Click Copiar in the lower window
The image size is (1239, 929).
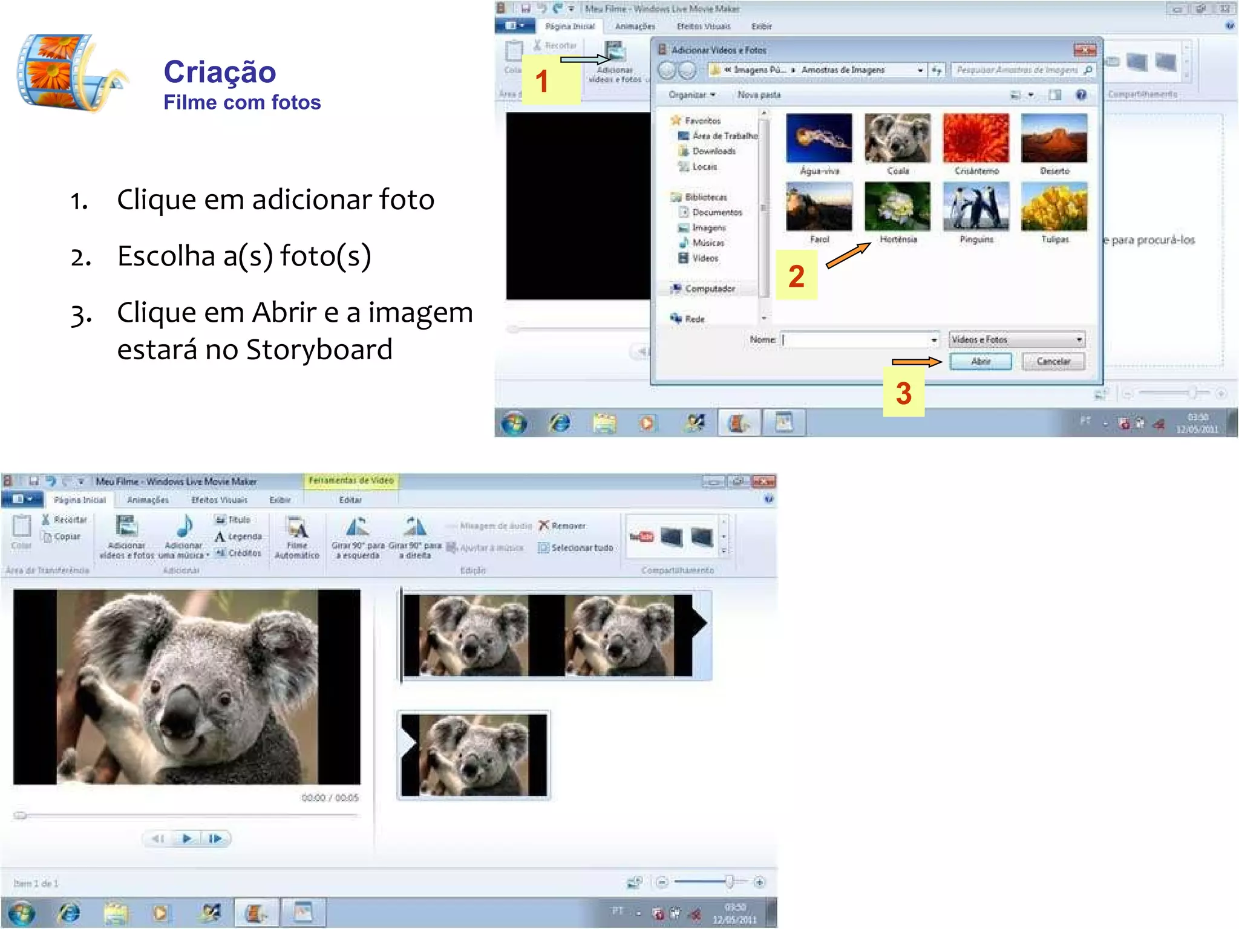(62, 536)
